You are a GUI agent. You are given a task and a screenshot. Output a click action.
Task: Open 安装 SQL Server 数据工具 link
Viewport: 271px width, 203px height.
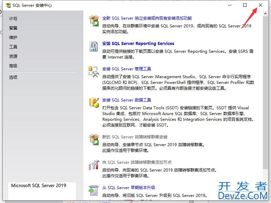tap(126, 100)
